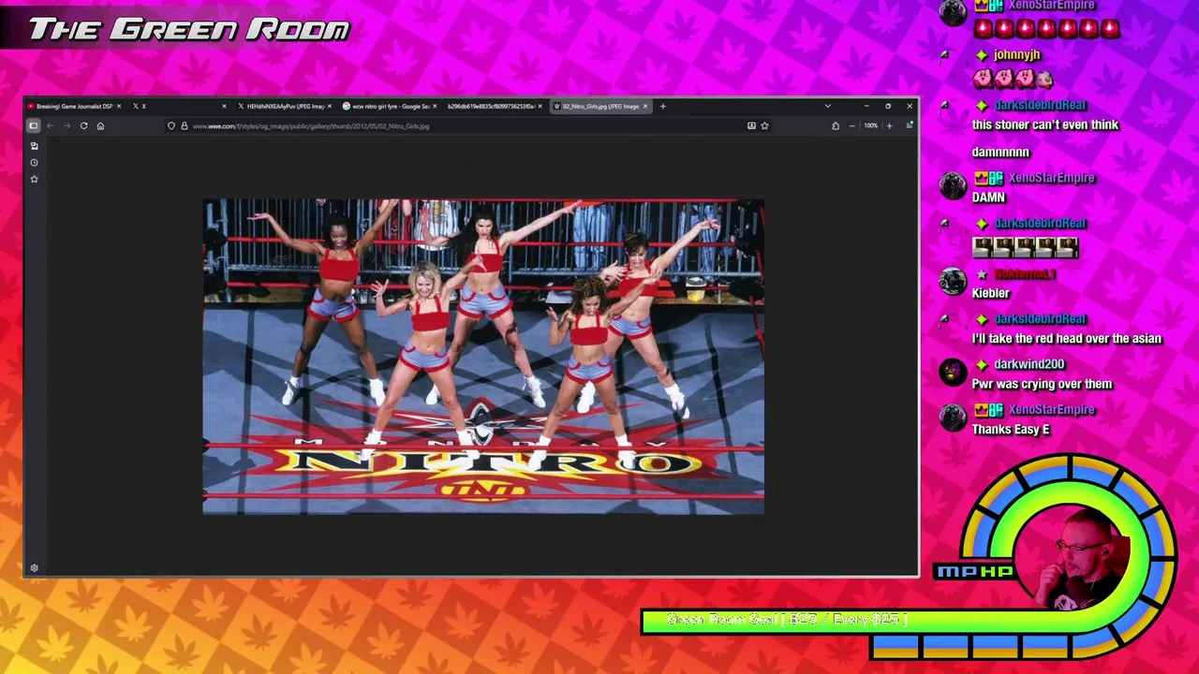Zoom in with plus button
This screenshot has height=674, width=1199.
889,125
